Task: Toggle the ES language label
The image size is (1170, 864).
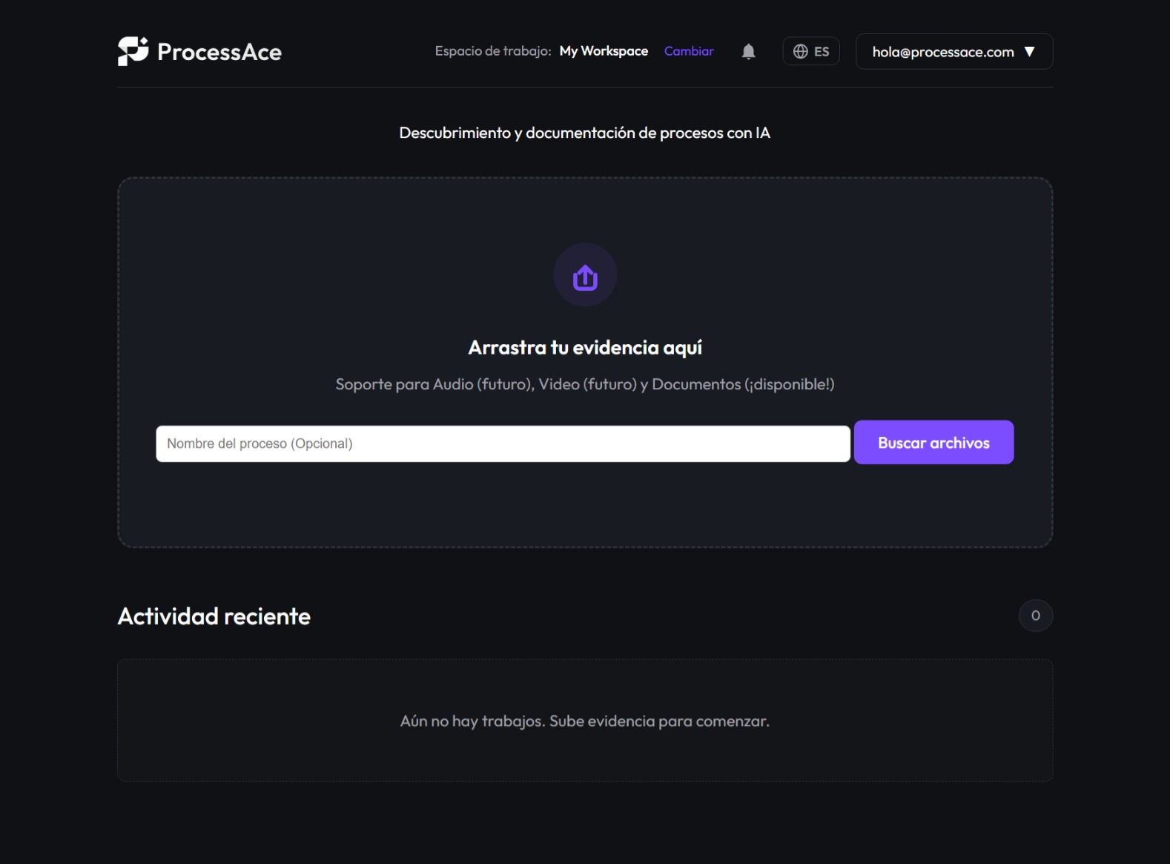Action: coord(822,52)
